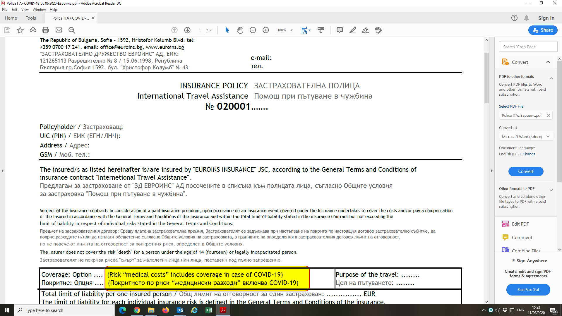Click the scrolling mode toolbar icon
562x316 pixels.
point(321,30)
